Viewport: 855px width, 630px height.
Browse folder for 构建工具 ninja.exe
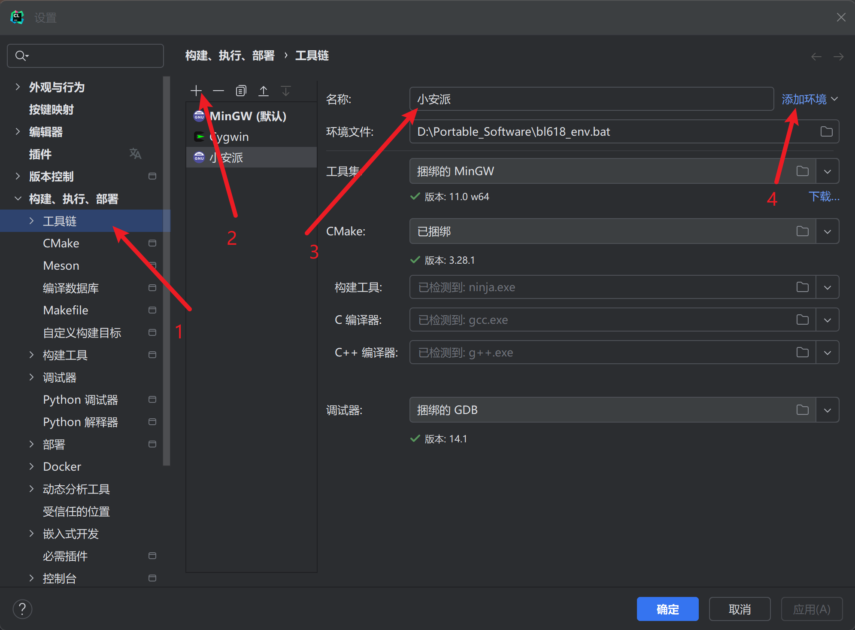[802, 287]
